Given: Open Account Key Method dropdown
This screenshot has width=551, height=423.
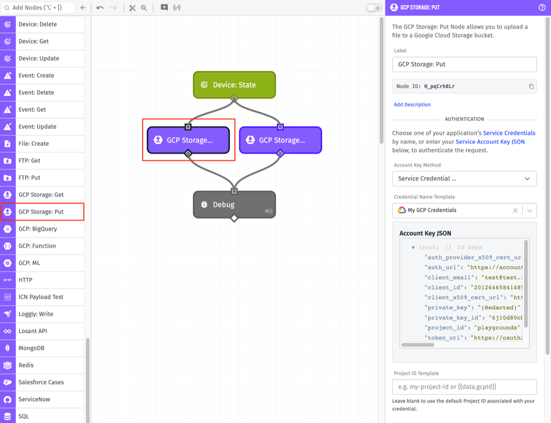Looking at the screenshot, I should pyautogui.click(x=464, y=178).
